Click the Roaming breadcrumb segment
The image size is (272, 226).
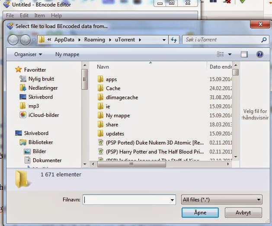coord(95,40)
